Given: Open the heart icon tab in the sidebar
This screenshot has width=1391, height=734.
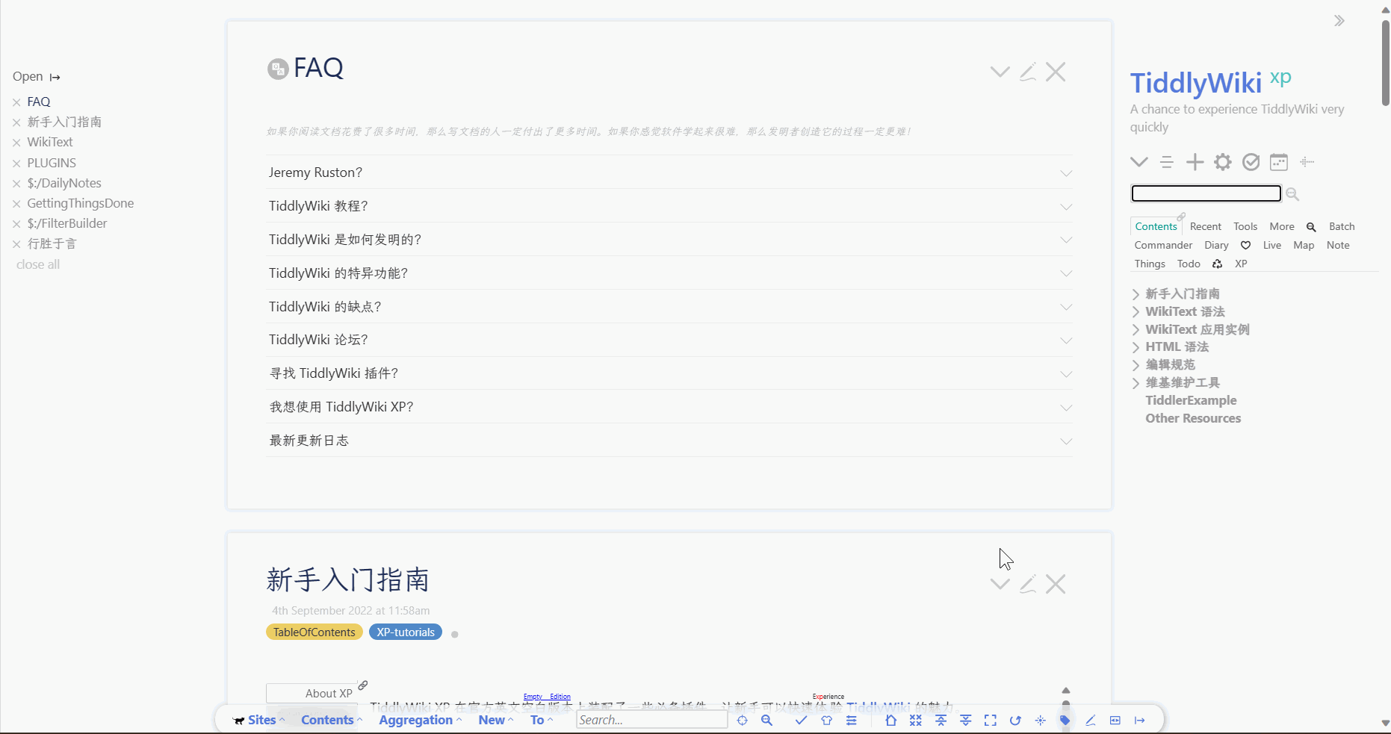Looking at the screenshot, I should [1245, 246].
